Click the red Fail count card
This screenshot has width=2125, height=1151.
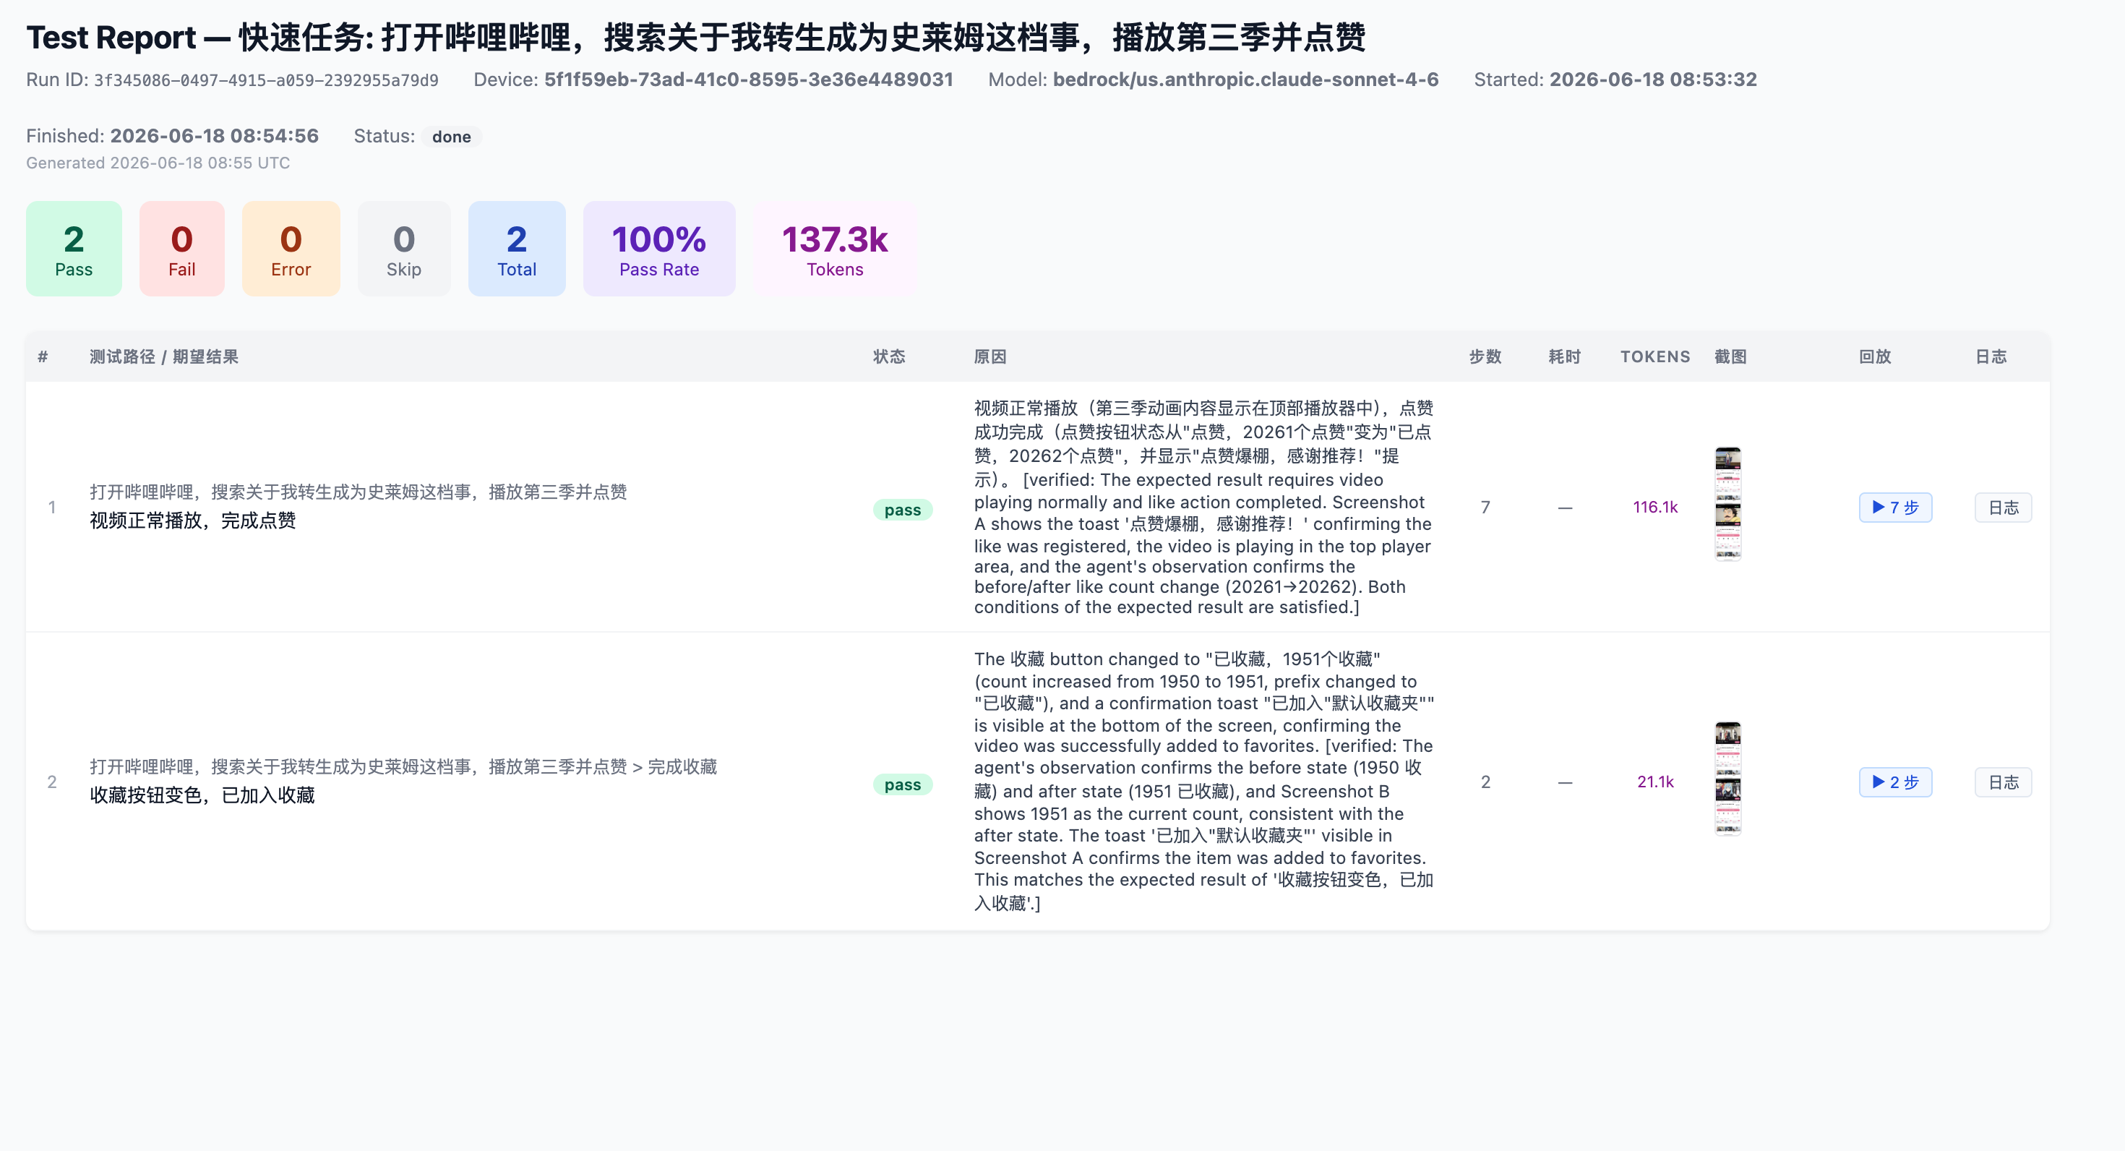[x=181, y=249]
